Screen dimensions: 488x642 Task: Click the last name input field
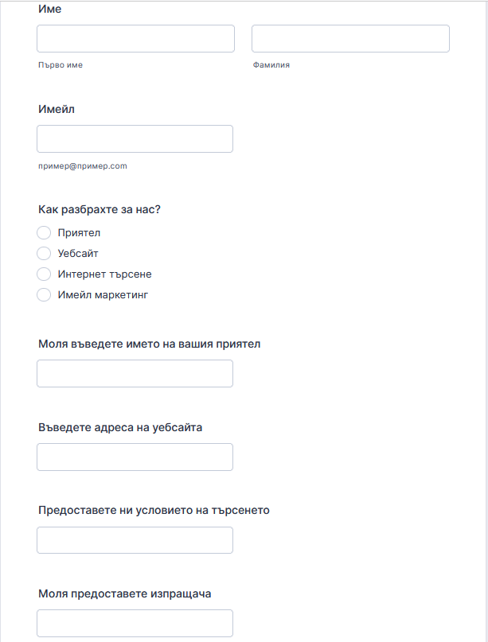pyautogui.click(x=350, y=39)
